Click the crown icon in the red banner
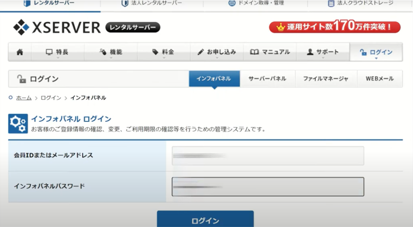 [281, 27]
